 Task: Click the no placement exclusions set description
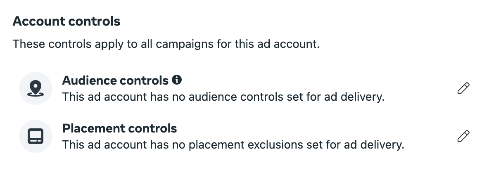(x=233, y=145)
